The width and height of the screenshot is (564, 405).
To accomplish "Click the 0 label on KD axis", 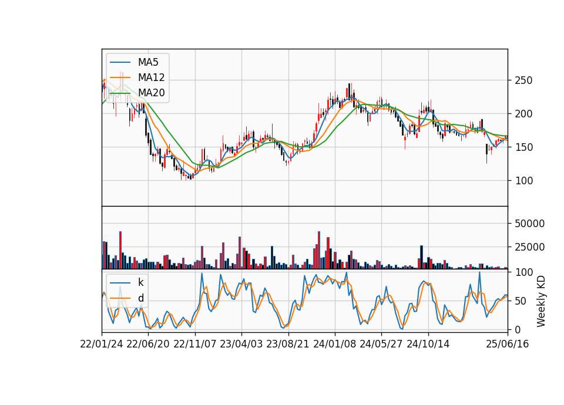I will pyautogui.click(x=518, y=330).
